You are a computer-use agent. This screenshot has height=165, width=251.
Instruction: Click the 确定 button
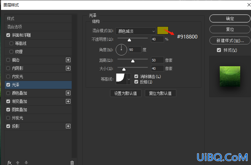pos(230,18)
